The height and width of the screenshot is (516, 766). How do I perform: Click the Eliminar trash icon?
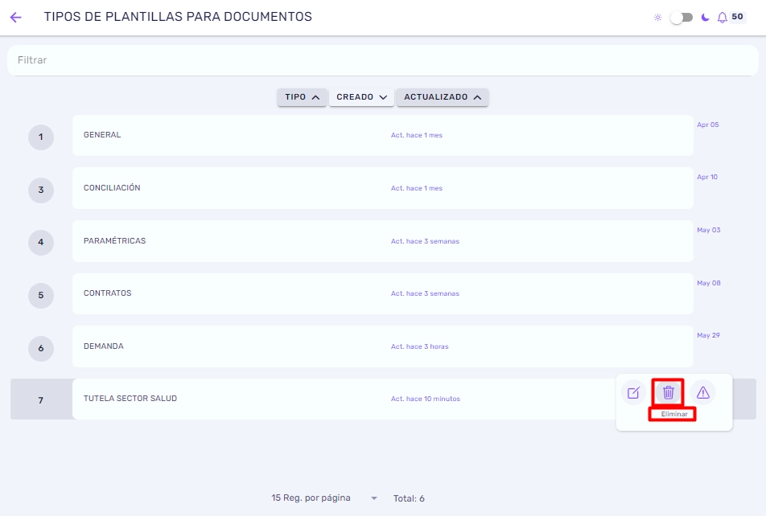click(669, 392)
